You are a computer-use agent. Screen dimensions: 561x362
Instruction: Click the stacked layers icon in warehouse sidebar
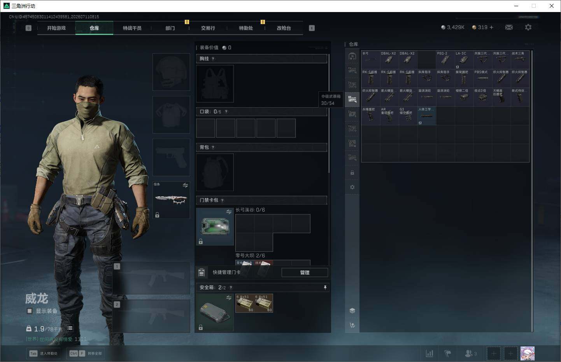point(352,310)
